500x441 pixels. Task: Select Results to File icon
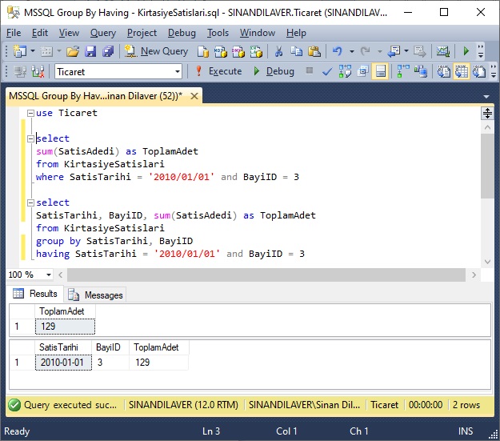[479, 71]
